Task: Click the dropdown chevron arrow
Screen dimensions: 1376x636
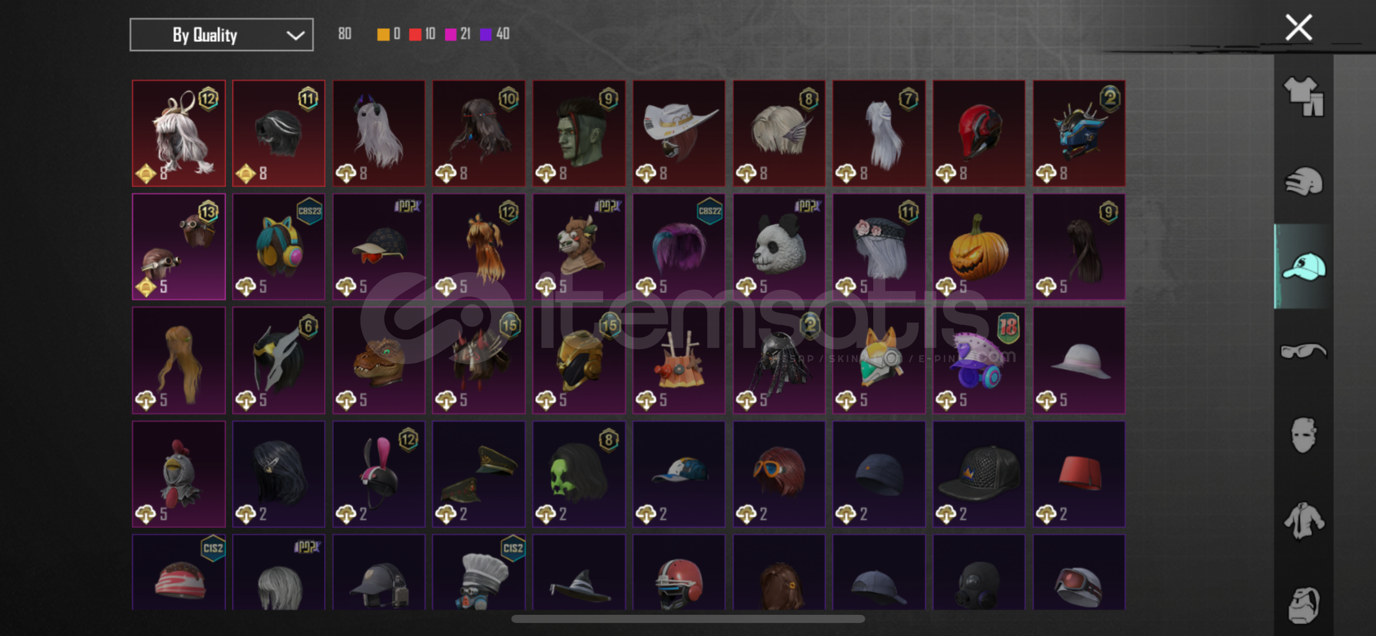Action: tap(295, 35)
